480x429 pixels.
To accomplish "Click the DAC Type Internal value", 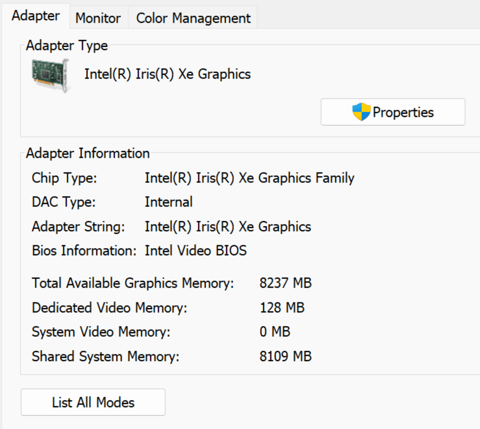I will point(168,202).
